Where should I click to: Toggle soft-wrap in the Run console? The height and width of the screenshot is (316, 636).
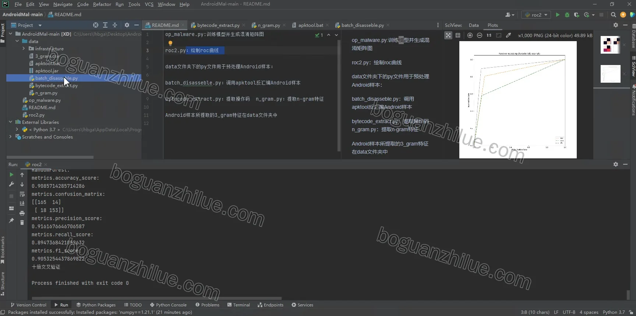pos(22,194)
